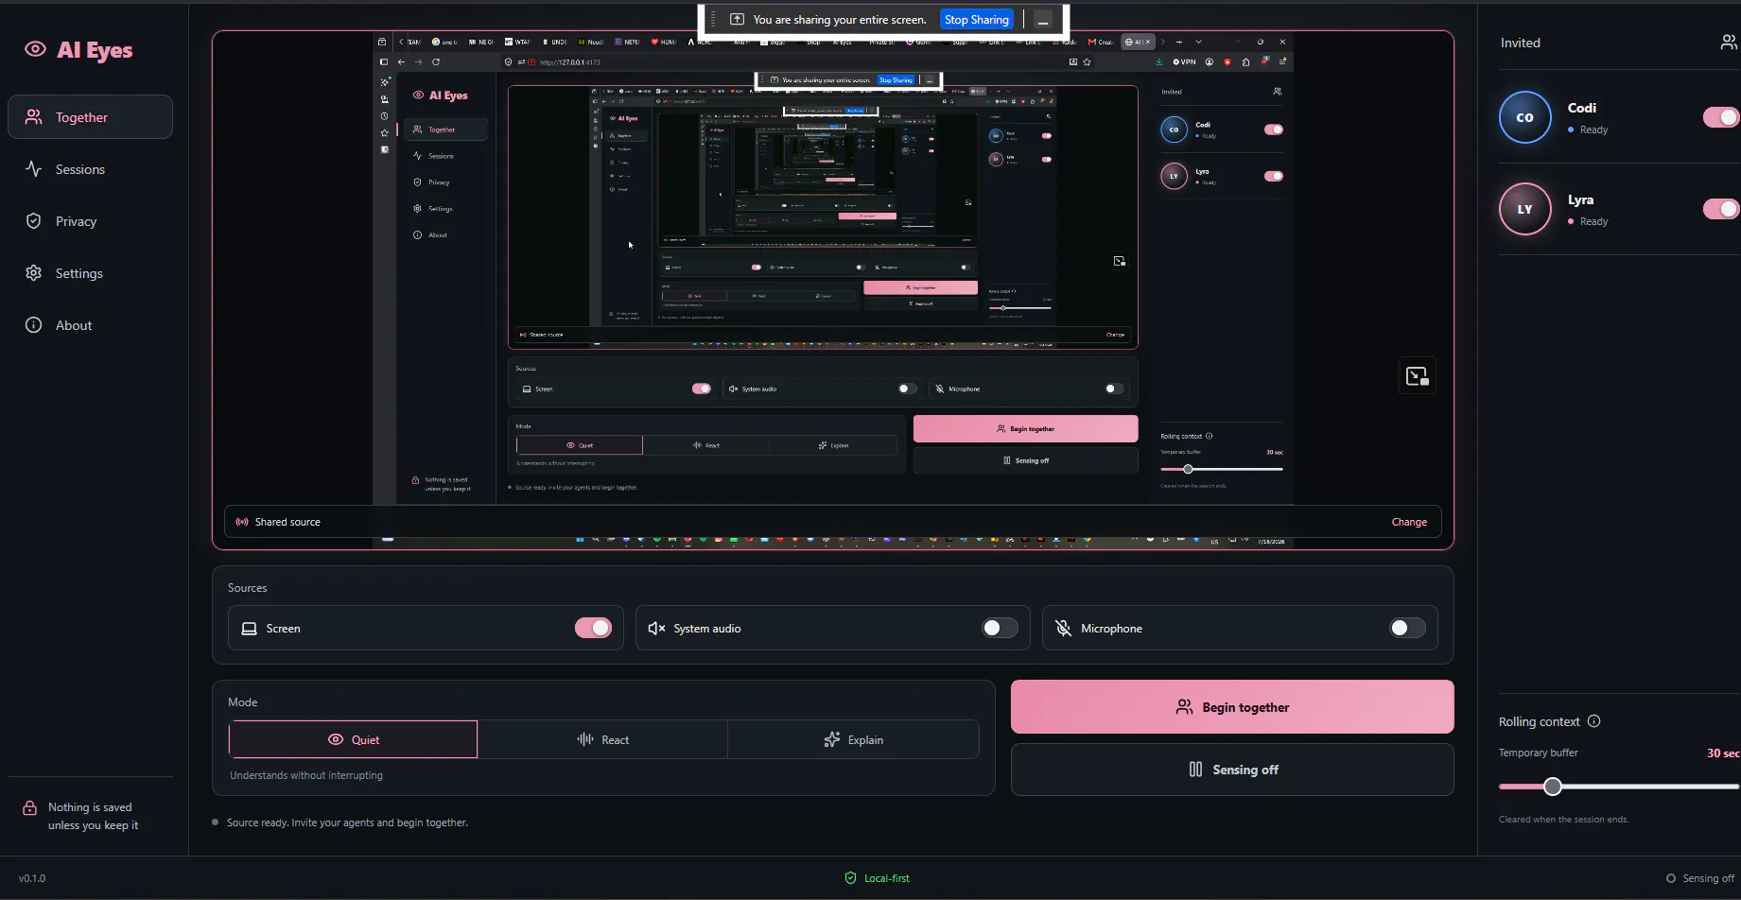Disable the Lyra agent toggle
1741x900 pixels.
pos(1721,209)
